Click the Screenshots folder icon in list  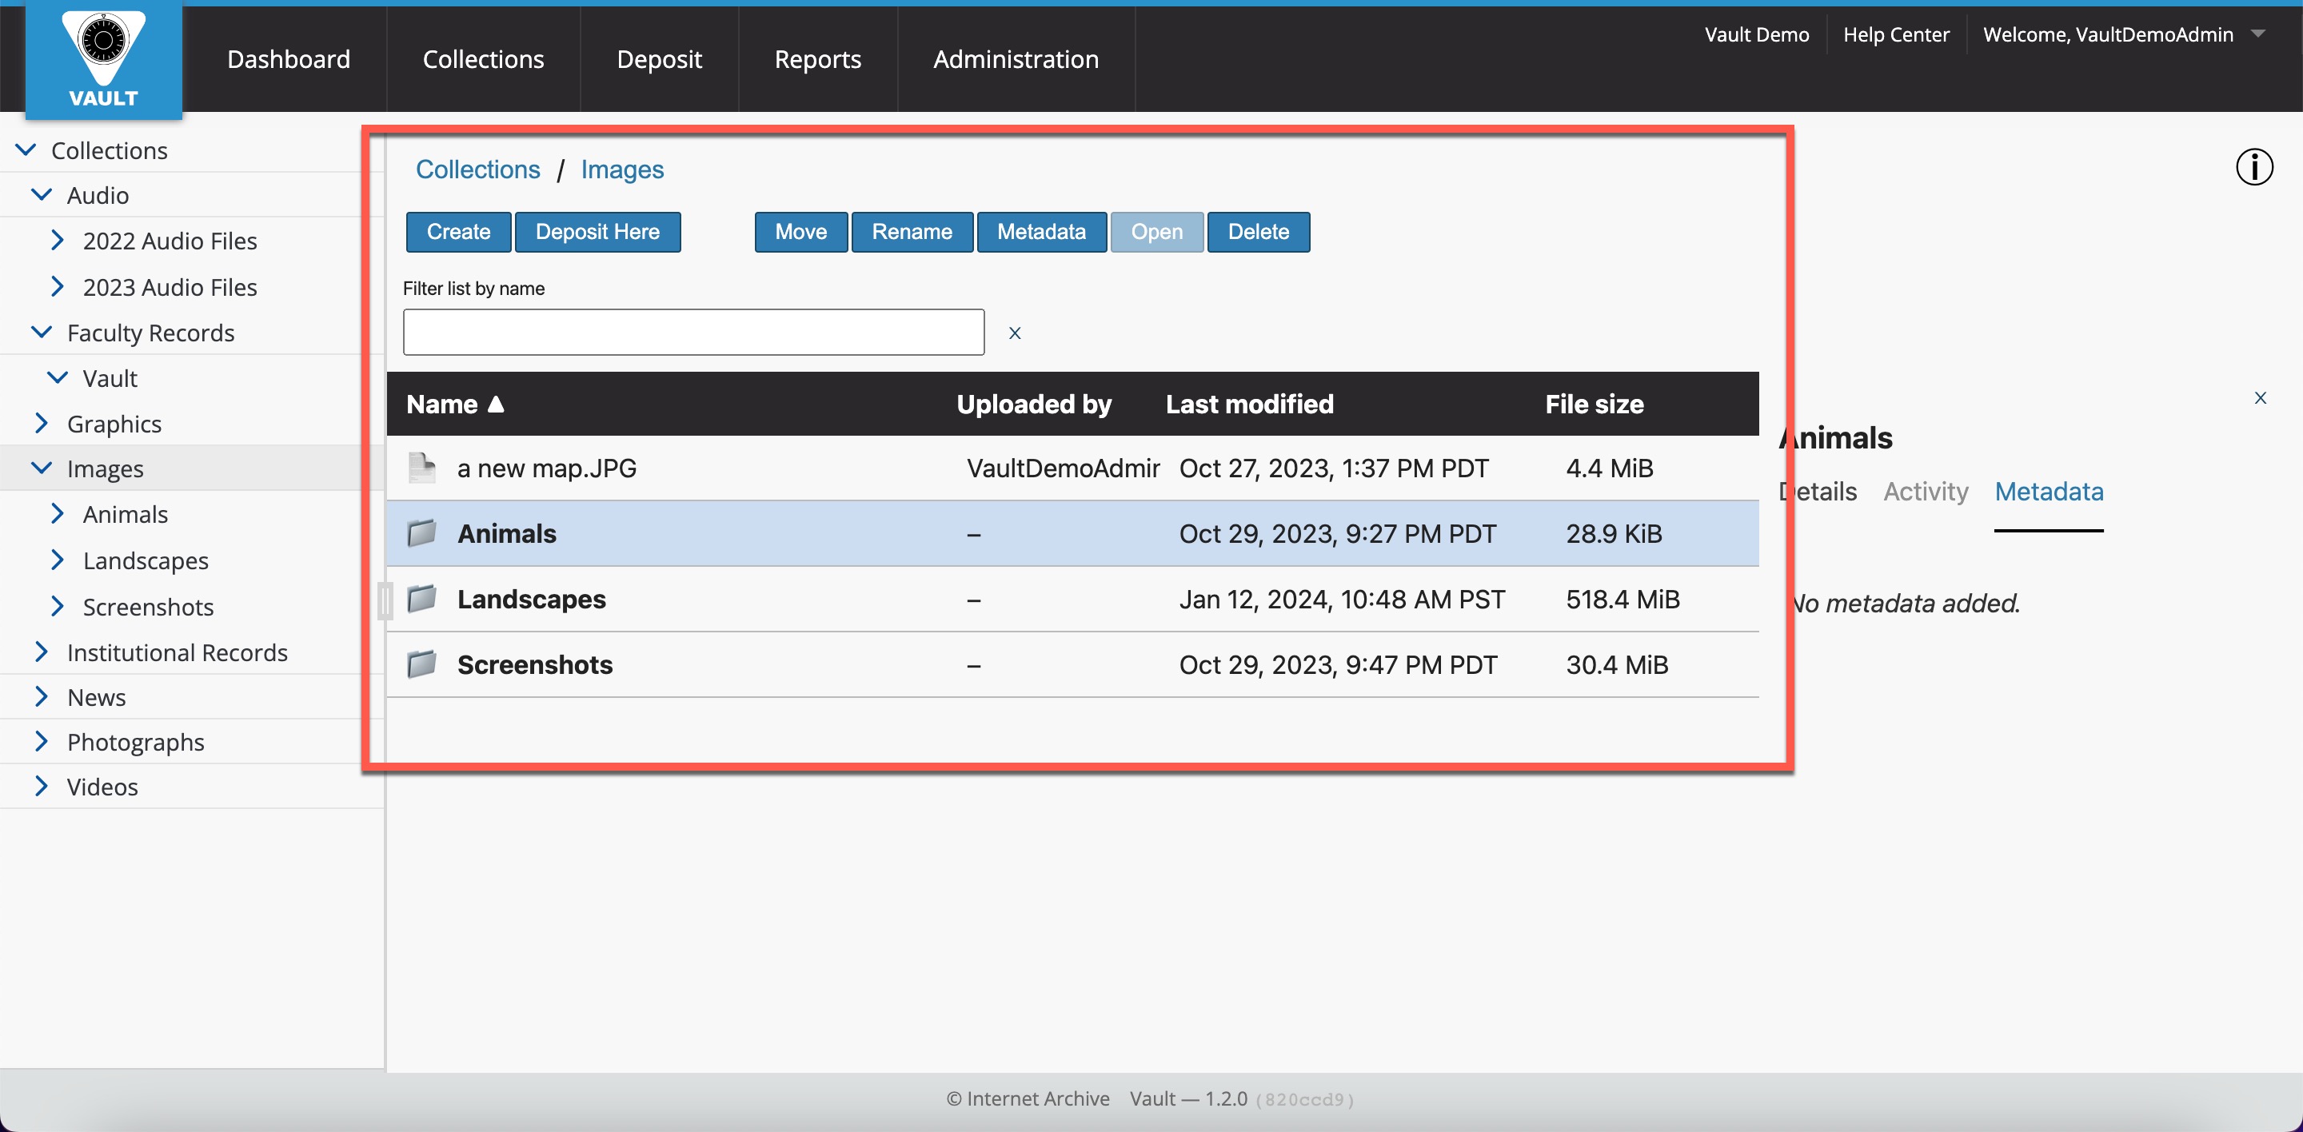point(421,664)
